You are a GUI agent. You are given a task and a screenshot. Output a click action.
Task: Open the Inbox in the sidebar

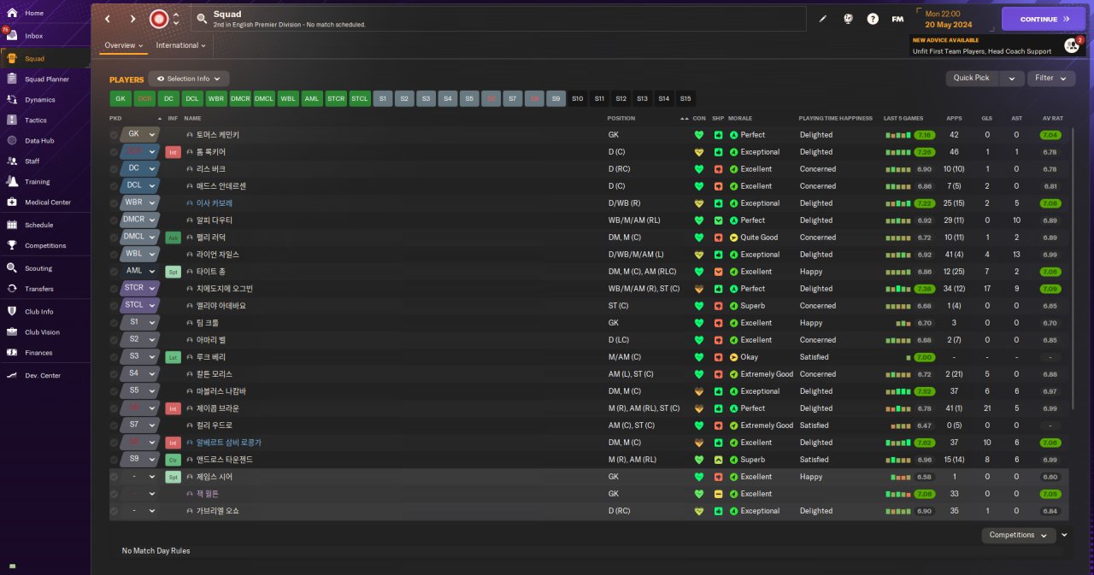click(34, 36)
